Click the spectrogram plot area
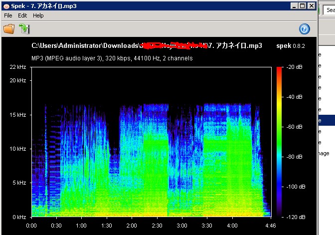Screen dimensions: 335x235 click(x=152, y=142)
